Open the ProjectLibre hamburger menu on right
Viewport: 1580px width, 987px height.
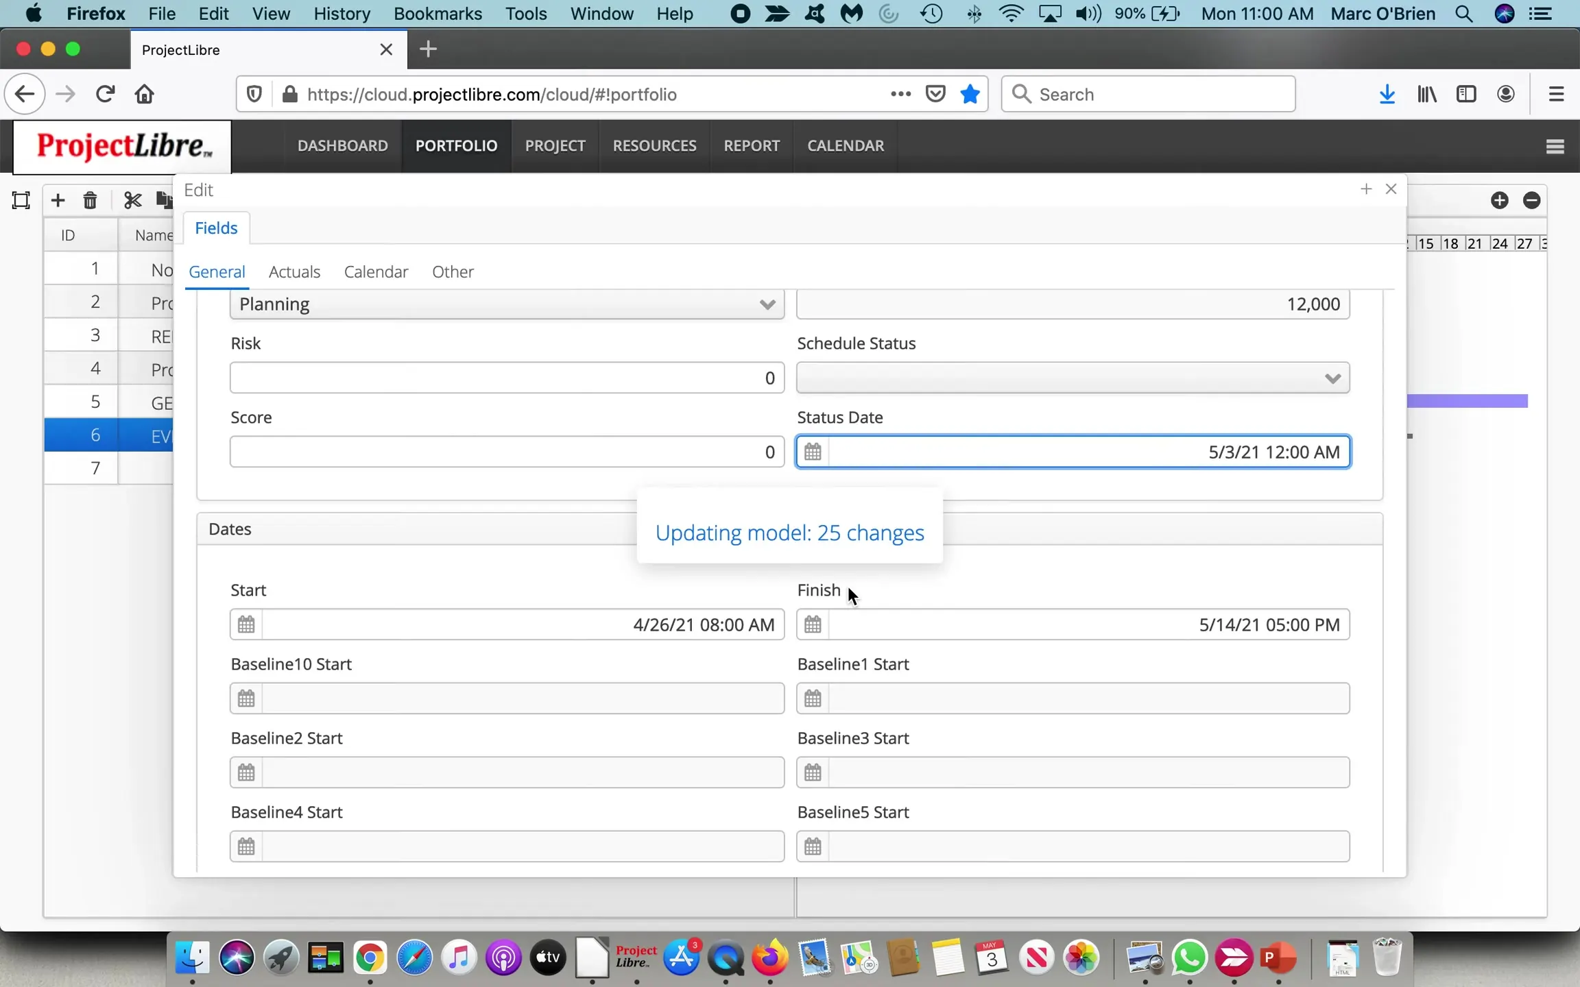pos(1555,146)
